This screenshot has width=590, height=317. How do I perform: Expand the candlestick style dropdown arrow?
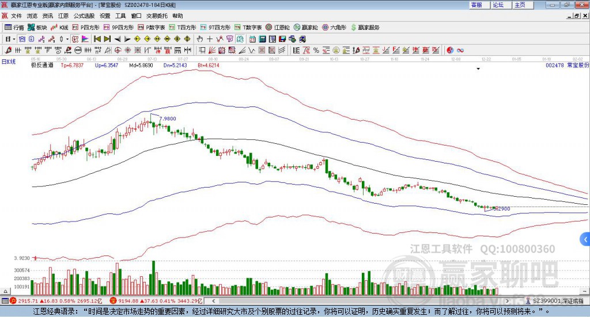click(67, 39)
